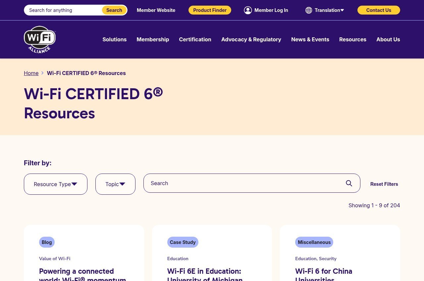Open the Membership menu
This screenshot has height=281, width=424.
pos(153,39)
